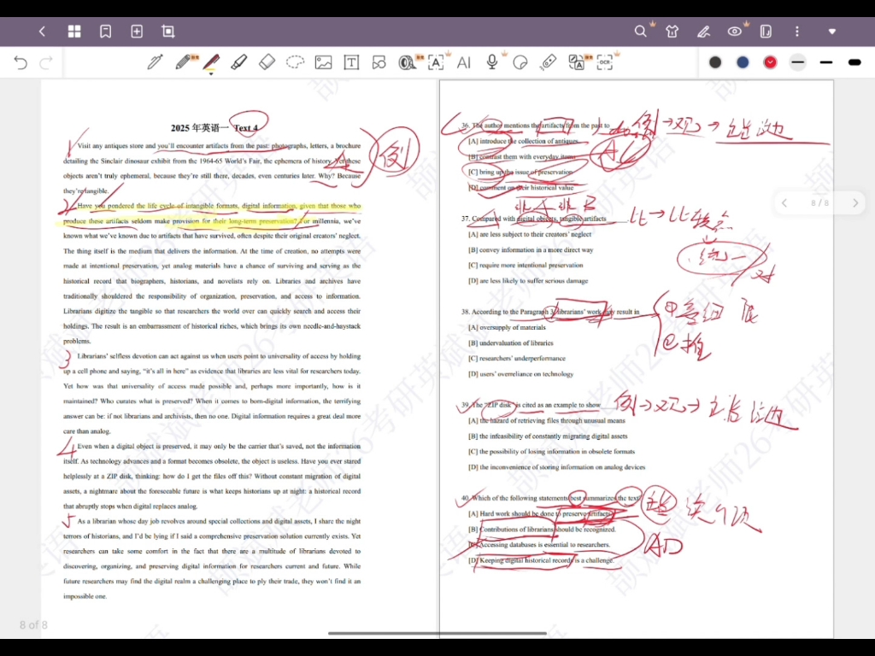The image size is (875, 656).
Task: Select the thickest stroke width
Action: 854,62
